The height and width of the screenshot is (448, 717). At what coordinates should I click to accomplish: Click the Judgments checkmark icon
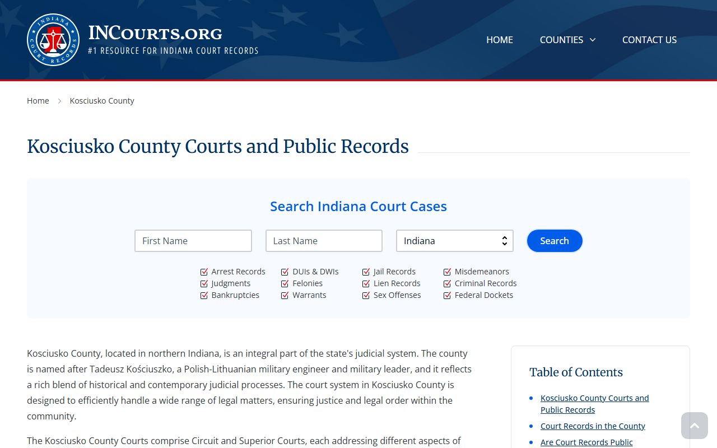(204, 283)
